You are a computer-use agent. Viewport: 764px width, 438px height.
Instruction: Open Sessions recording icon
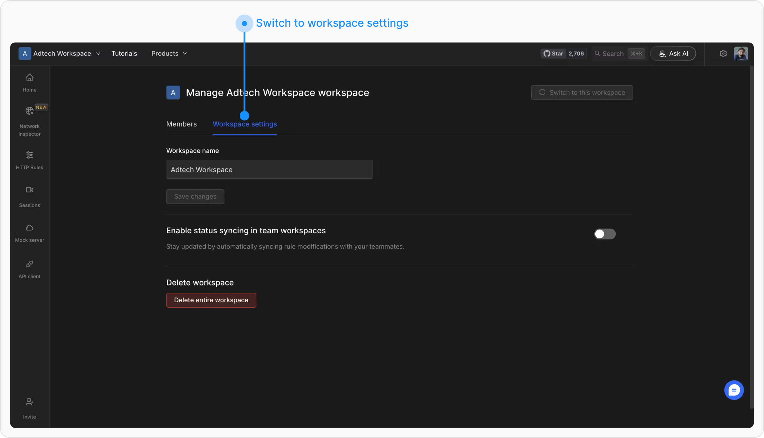(29, 190)
